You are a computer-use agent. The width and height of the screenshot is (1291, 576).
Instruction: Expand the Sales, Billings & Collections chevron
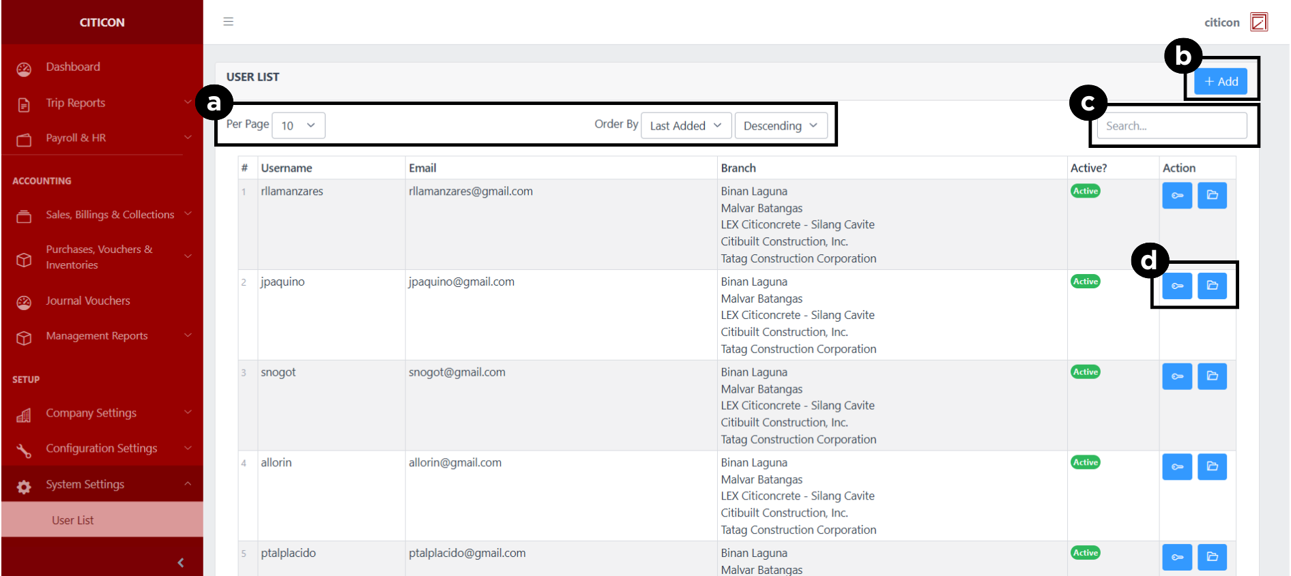pyautogui.click(x=188, y=214)
